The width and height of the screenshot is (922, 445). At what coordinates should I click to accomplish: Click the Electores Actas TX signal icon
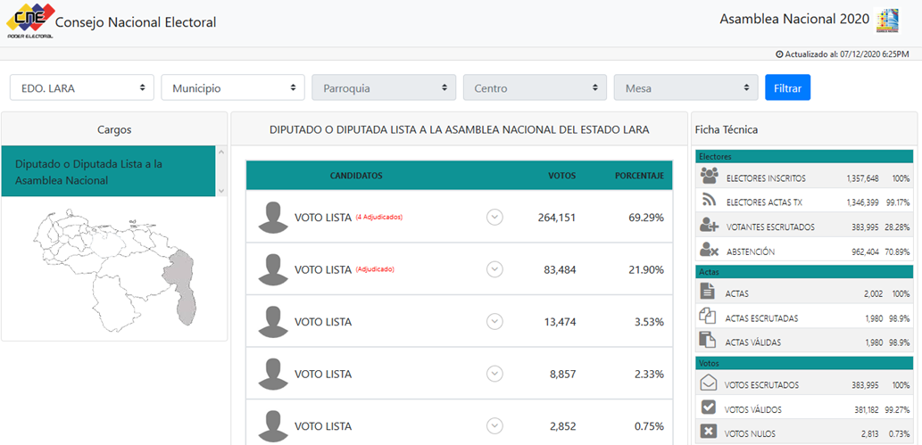tap(709, 201)
